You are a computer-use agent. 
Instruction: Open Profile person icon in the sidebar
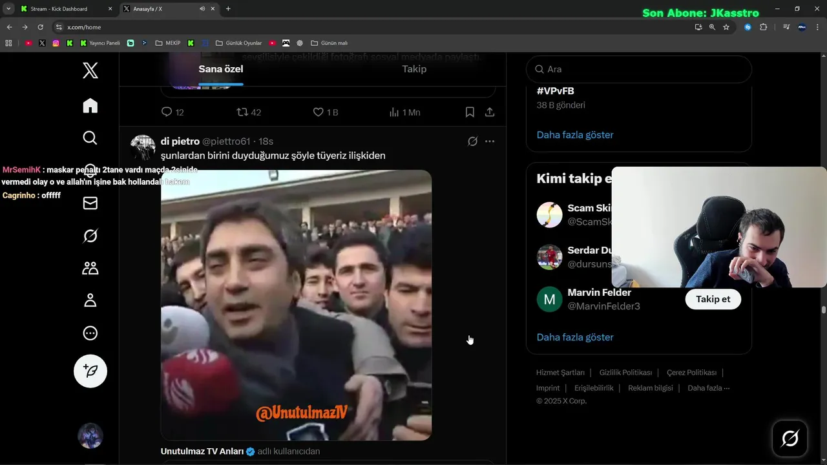(x=90, y=300)
